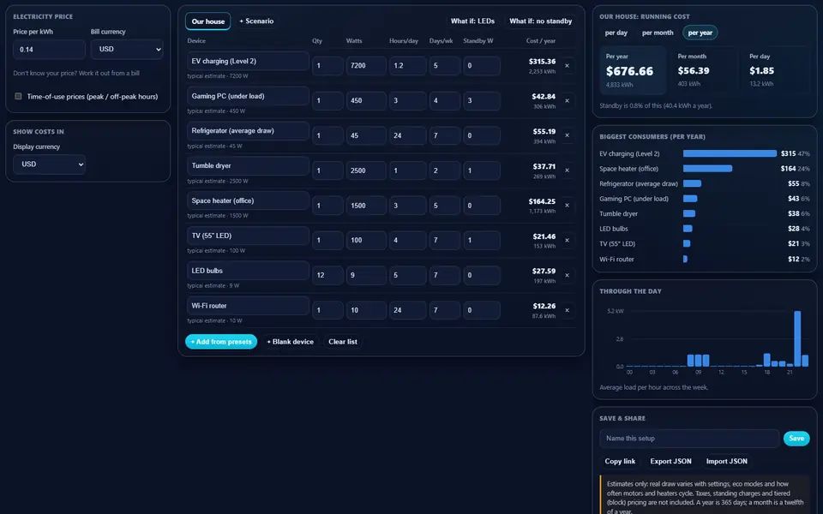
Task: Click the $315.36 EV charging cost value
Action: pos(542,62)
